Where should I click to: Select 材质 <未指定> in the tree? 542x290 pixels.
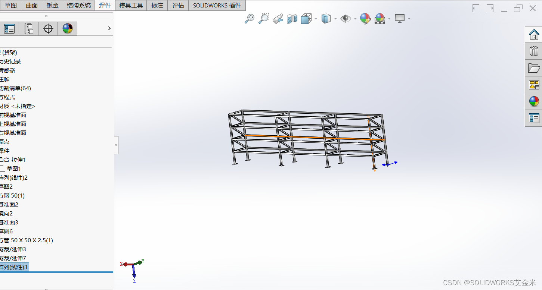pos(18,106)
